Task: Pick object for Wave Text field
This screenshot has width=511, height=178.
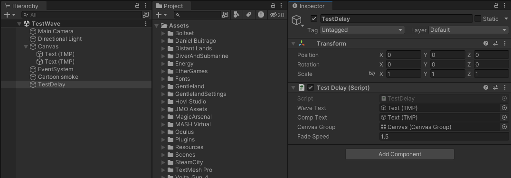Action: pyautogui.click(x=504, y=108)
